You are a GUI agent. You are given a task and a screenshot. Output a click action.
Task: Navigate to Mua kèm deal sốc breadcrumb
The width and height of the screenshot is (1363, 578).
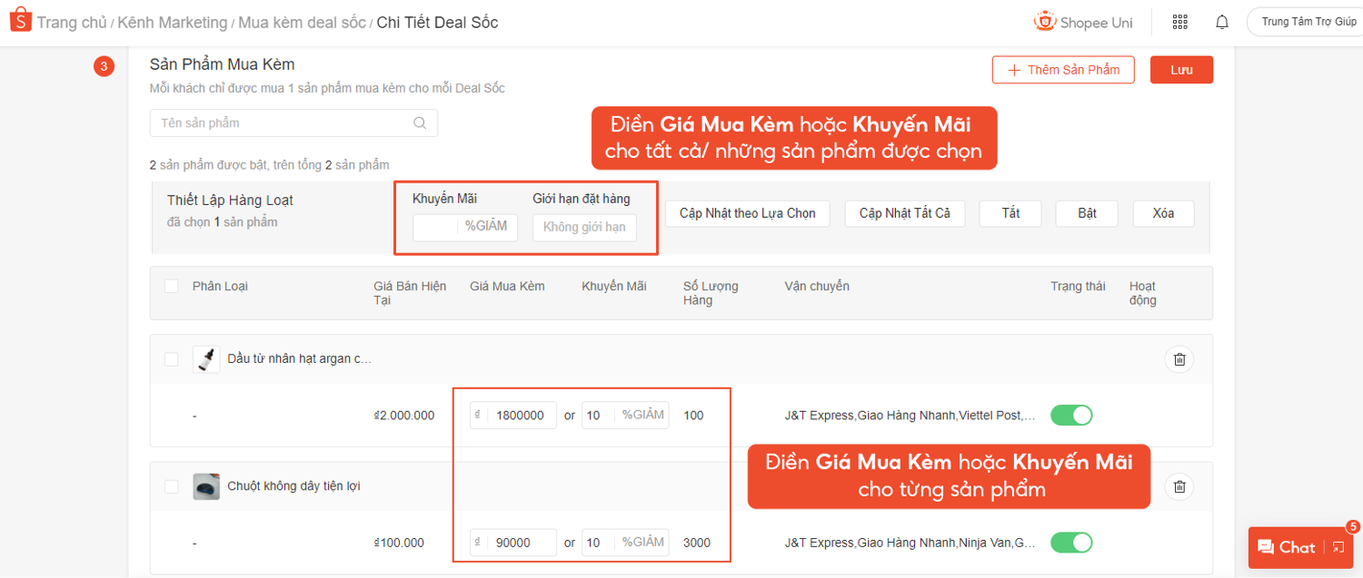(x=302, y=23)
